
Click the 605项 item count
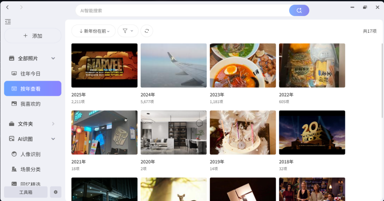point(284,102)
